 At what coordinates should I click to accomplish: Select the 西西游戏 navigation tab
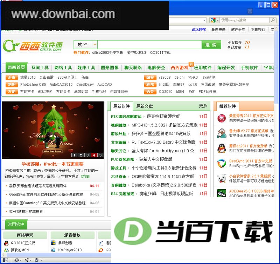click(180, 67)
